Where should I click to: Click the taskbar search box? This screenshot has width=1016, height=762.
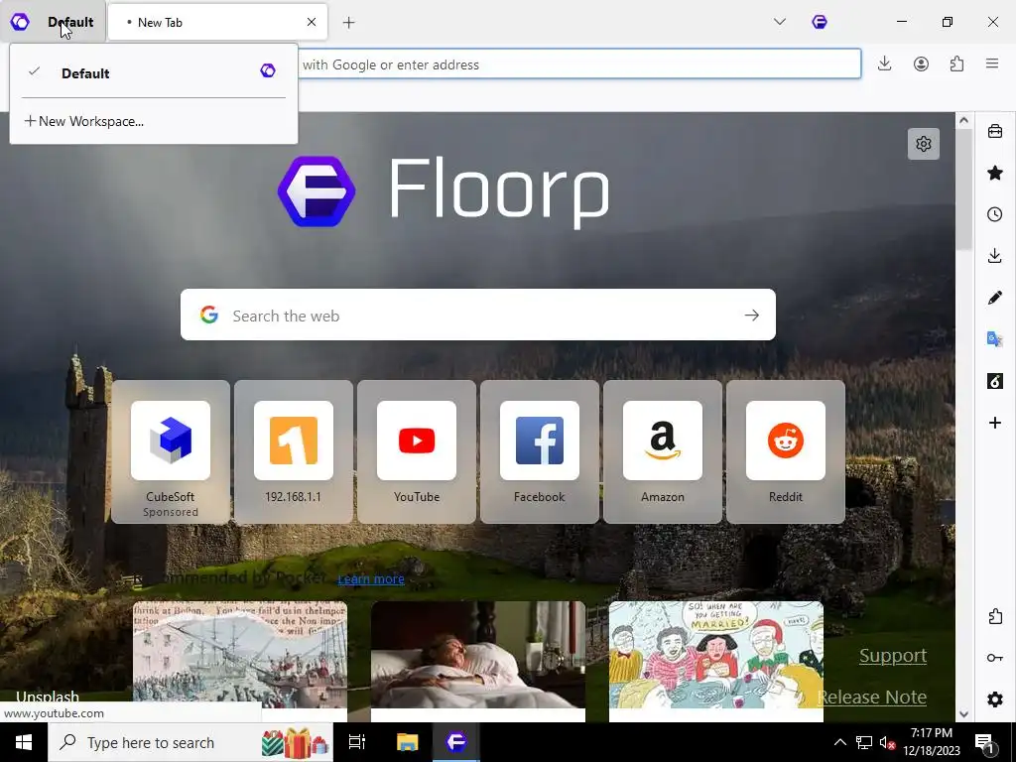coord(190,742)
